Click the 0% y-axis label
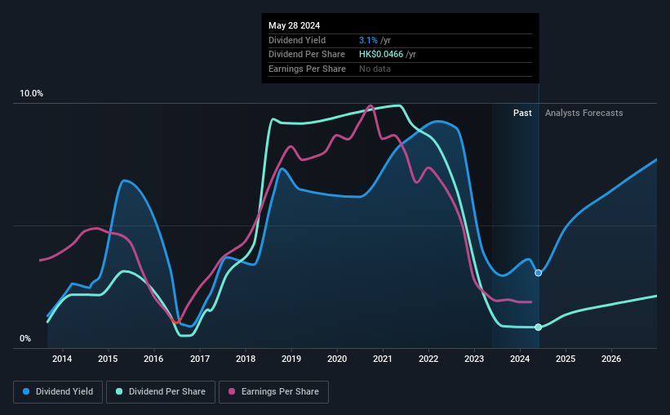 (x=25, y=339)
